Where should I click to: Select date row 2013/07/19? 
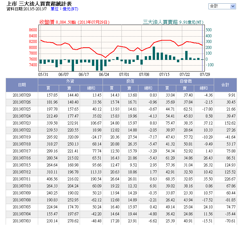click(x=22, y=137)
